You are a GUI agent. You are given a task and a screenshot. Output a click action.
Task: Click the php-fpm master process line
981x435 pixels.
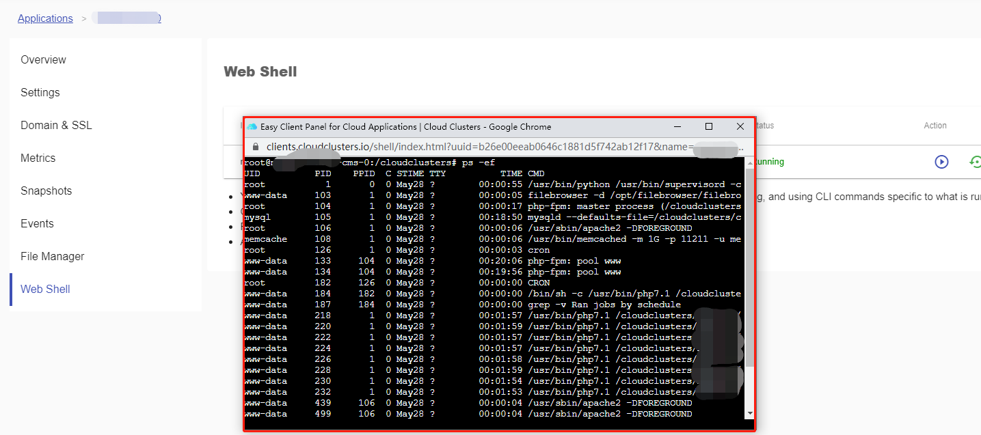point(493,206)
